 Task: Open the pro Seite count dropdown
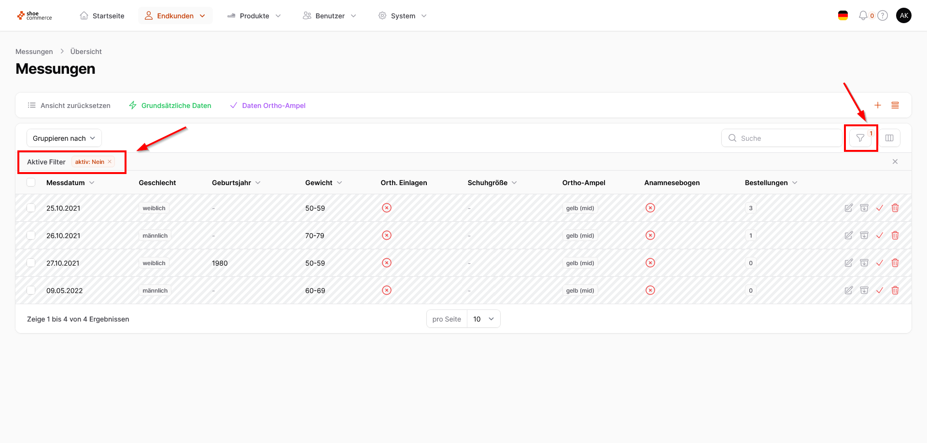click(483, 319)
